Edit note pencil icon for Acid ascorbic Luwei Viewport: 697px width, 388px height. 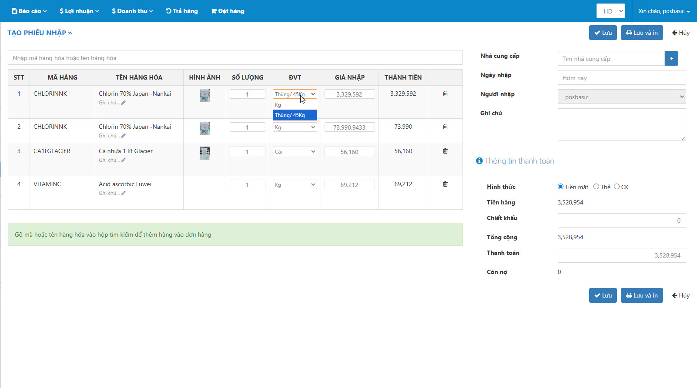point(123,193)
